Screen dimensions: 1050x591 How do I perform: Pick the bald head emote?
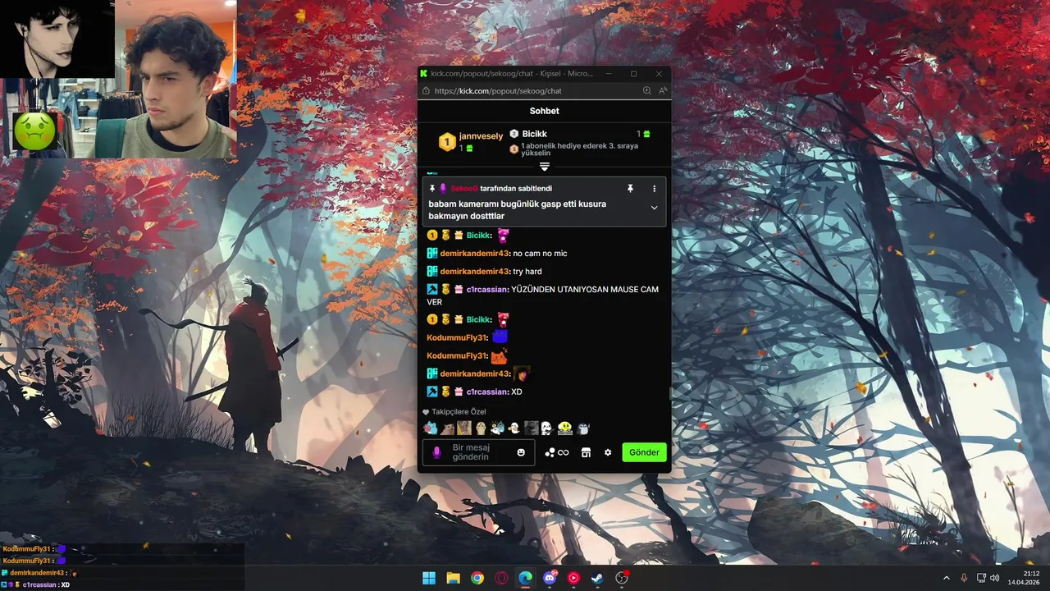click(481, 428)
